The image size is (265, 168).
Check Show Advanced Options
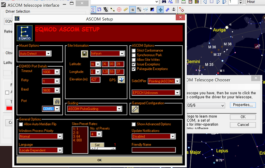[134, 124]
